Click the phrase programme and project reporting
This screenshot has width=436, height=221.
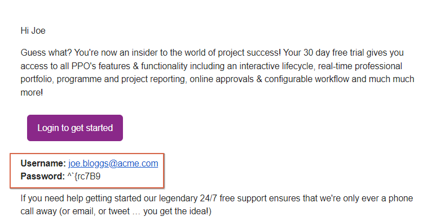tap(121, 79)
